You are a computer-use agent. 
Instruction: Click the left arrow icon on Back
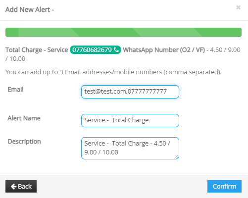point(13,187)
